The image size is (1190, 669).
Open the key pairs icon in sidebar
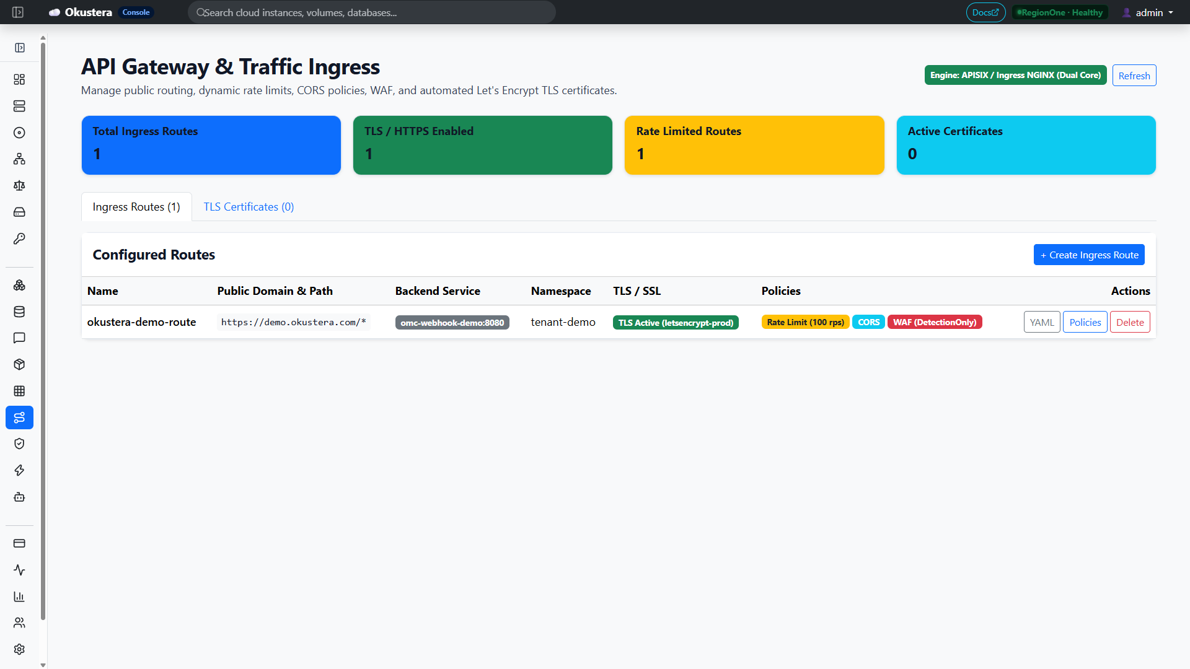click(19, 238)
